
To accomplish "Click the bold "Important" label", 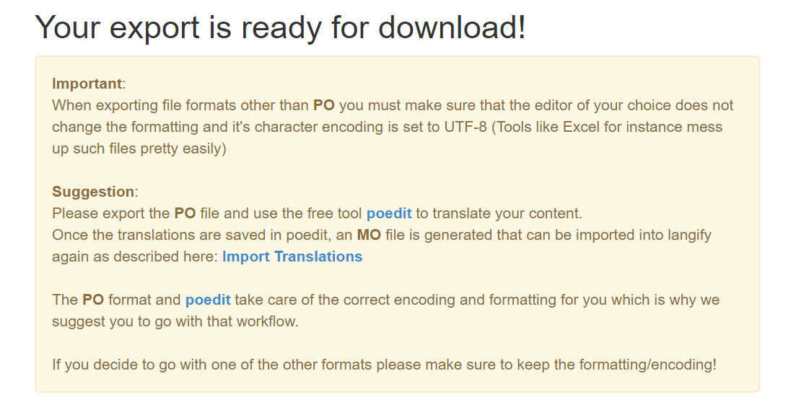I will (x=87, y=84).
